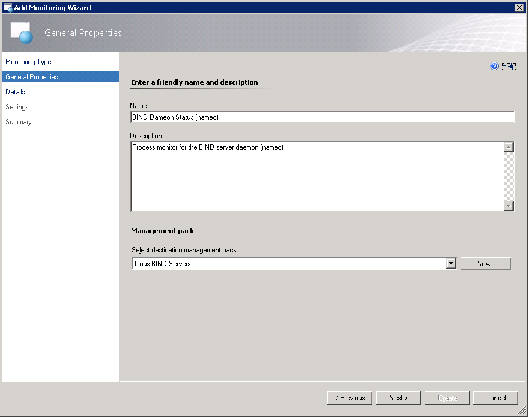
Task: Proceed with the Next button
Action: pyautogui.click(x=398, y=398)
